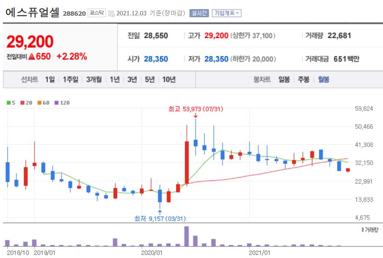
Task: Select the 1주일 line chart tab
Action: point(70,79)
